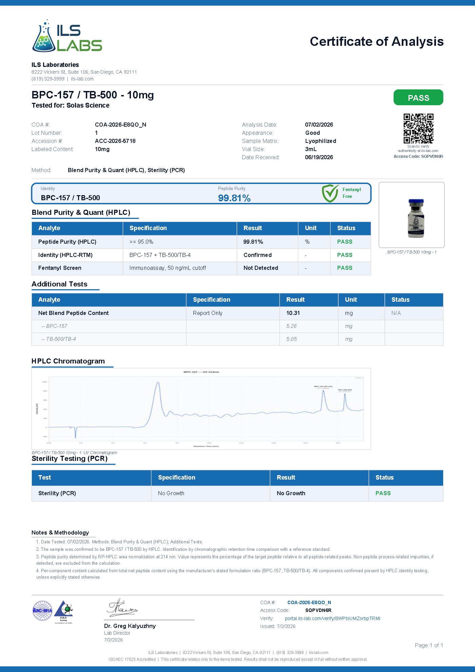
Task: Click the COA-2026-E8QO_N link in footer
Action: [309, 602]
